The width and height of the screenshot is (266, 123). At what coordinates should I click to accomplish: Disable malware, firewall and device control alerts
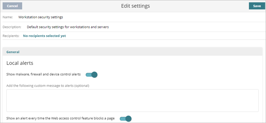pyautogui.click(x=92, y=74)
